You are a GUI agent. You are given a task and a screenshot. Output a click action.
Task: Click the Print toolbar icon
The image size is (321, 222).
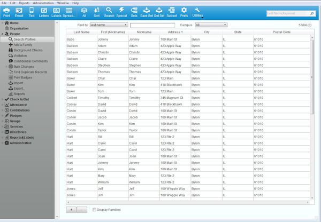pyautogui.click(x=6, y=12)
